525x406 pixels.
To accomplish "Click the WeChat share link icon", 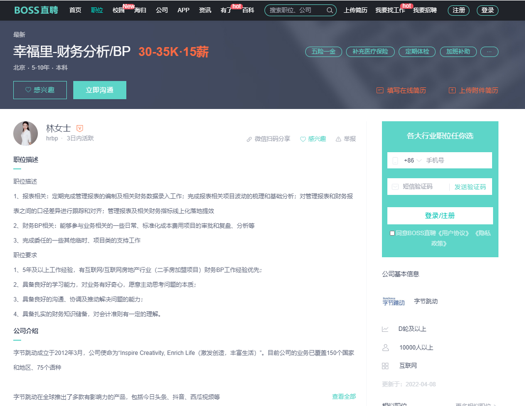I will pyautogui.click(x=249, y=139).
